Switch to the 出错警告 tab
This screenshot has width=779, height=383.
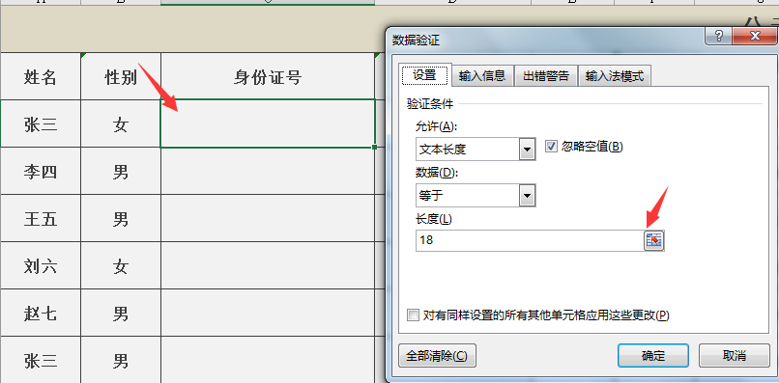click(x=546, y=76)
